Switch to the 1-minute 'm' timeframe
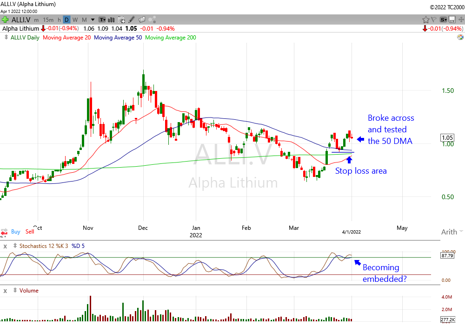 click(36, 20)
